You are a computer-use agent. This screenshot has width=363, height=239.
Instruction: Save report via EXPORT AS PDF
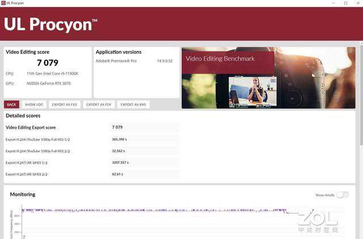[x=99, y=104]
